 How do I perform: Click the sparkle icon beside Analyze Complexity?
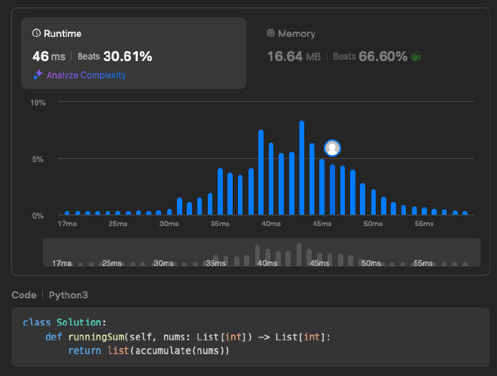click(37, 75)
